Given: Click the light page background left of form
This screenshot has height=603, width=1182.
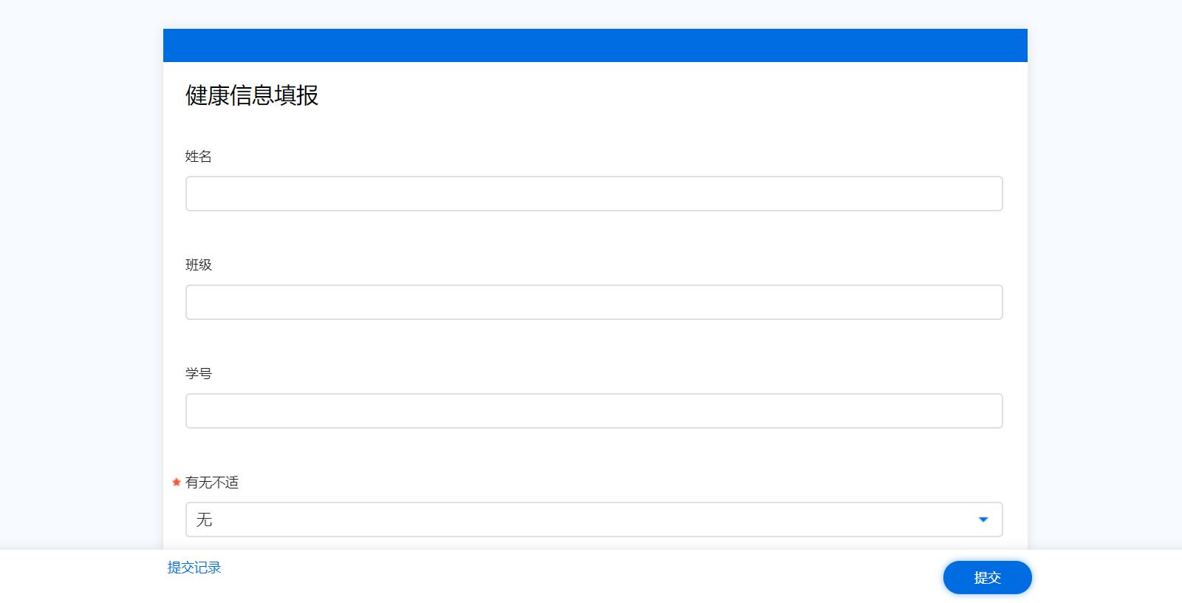Looking at the screenshot, I should (81, 296).
